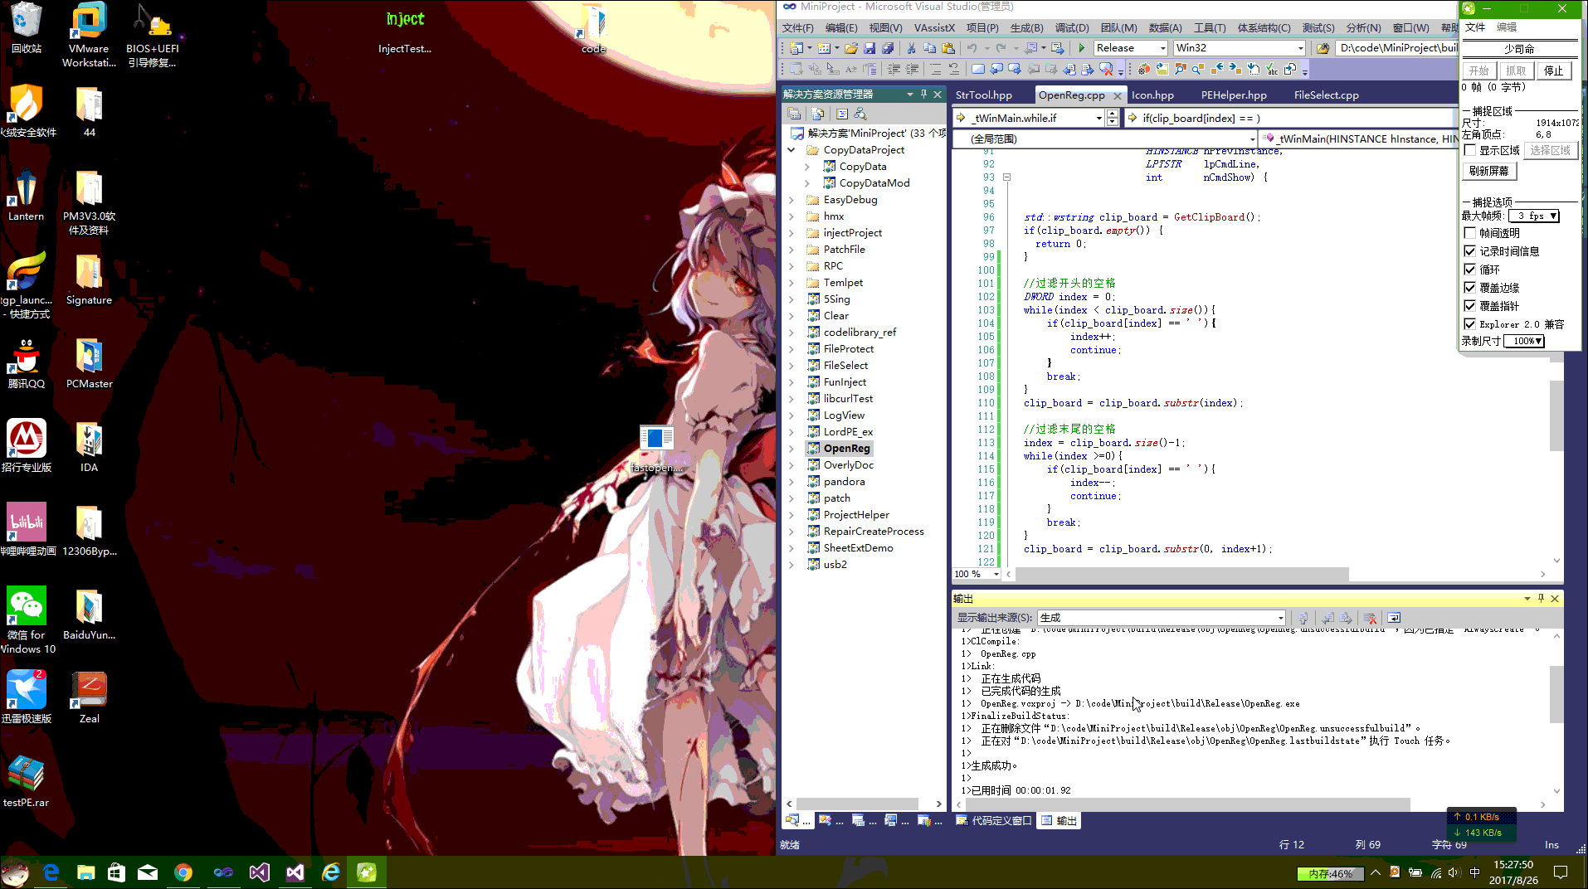Viewport: 1588px width, 889px height.
Task: Click 选择区域 button
Action: [x=1550, y=150]
